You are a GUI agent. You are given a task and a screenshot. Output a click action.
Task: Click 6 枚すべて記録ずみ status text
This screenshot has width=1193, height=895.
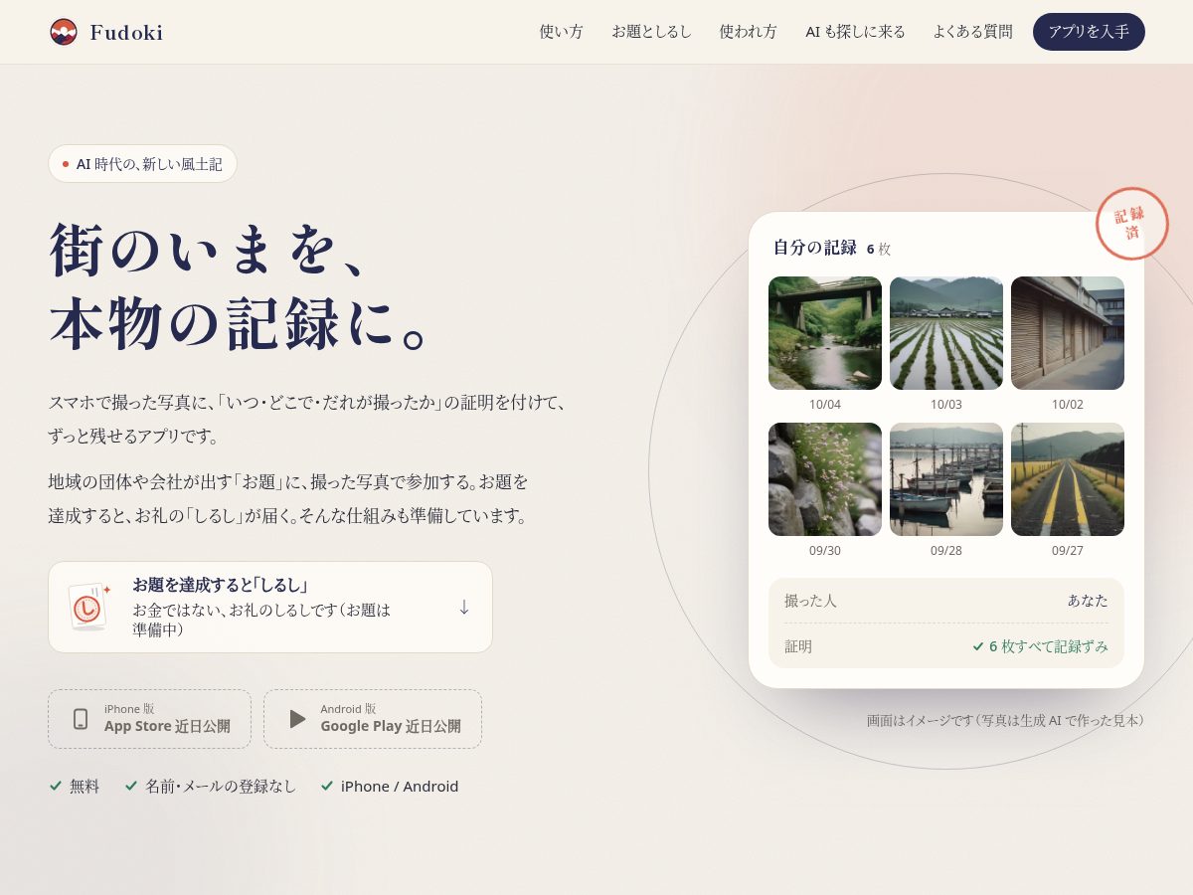[1049, 646]
